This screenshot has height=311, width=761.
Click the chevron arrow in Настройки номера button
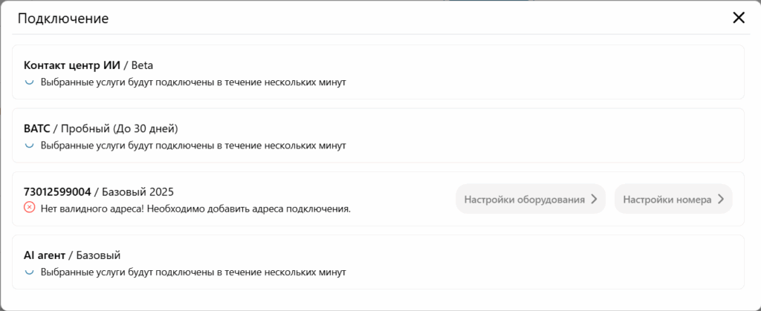[721, 199]
